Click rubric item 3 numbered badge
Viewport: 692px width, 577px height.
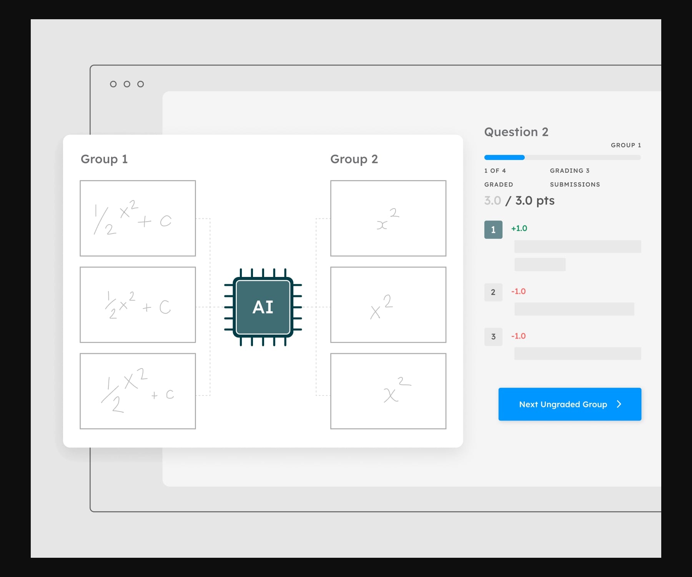493,337
